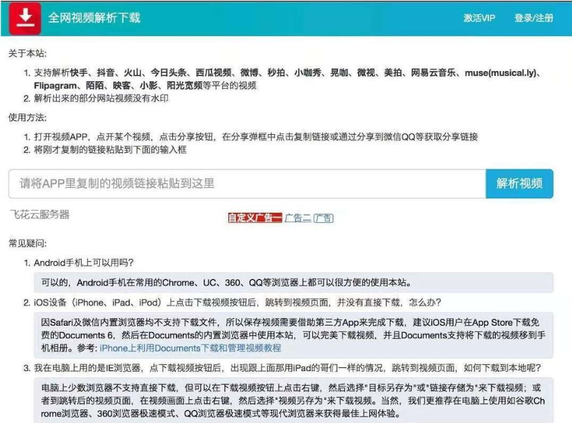Image resolution: width=572 pixels, height=423 pixels.
Task: Open the 广告二 link
Action: coord(298,218)
